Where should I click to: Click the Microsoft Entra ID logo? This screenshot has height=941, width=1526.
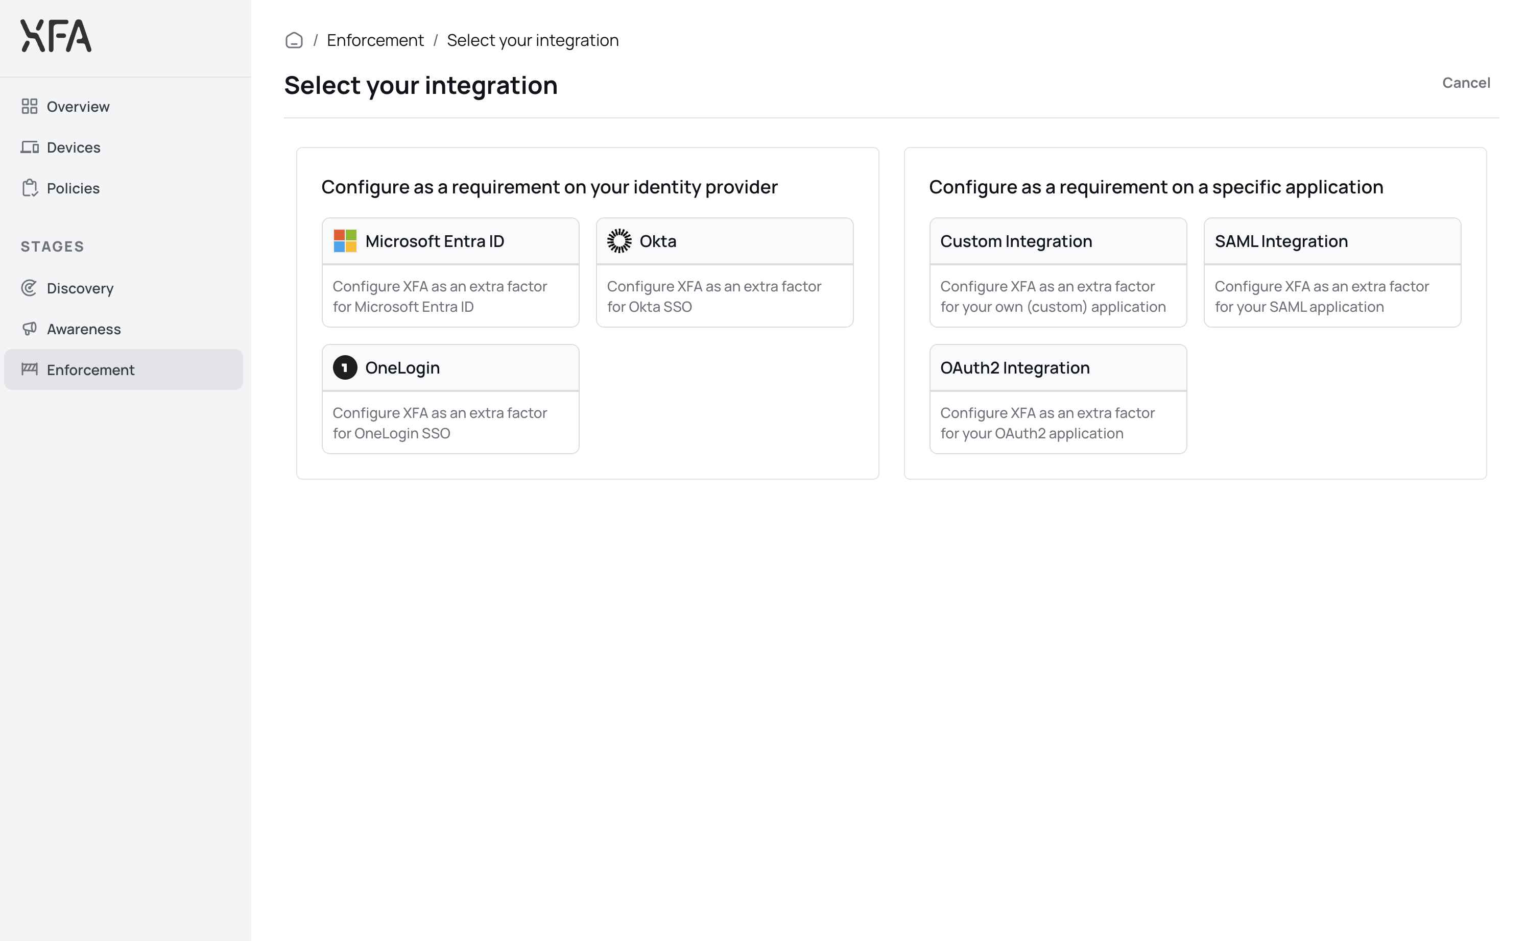point(345,241)
